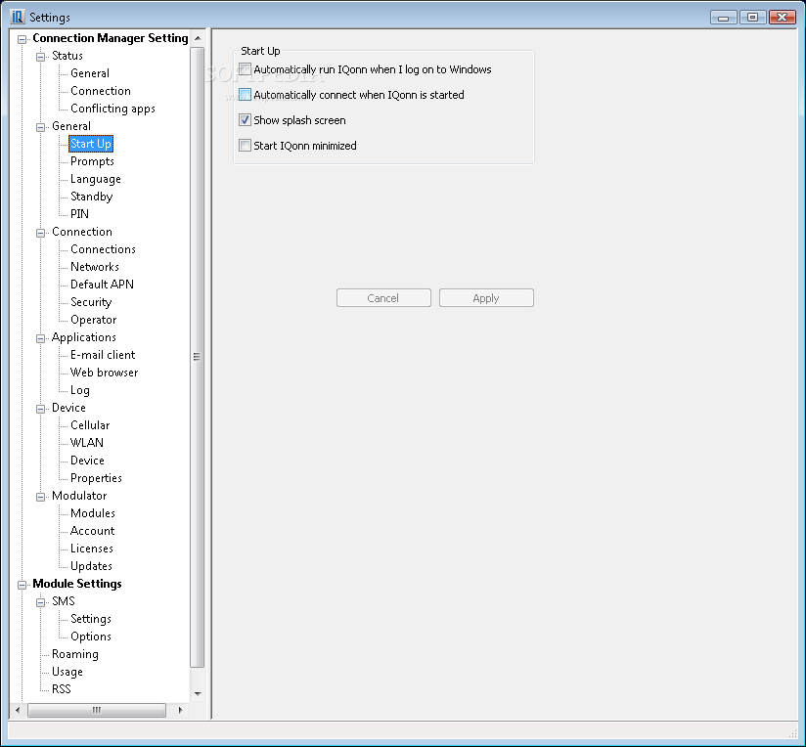806x747 pixels.
Task: Select Modulator group label in tree
Action: 79,496
